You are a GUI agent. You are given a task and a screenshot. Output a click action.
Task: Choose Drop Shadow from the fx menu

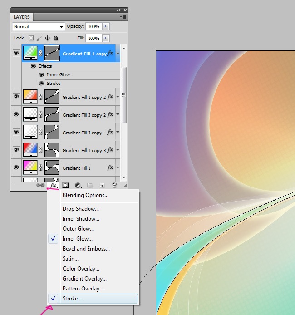tap(81, 209)
